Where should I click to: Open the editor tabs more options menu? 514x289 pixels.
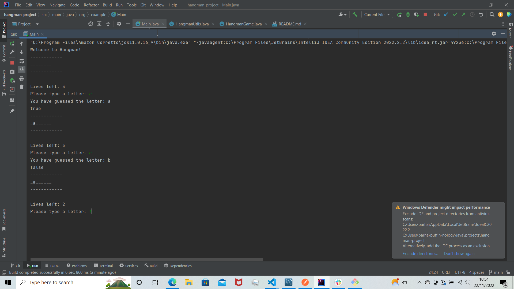pyautogui.click(x=503, y=24)
